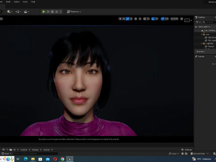Open the Blueprints dropdown in toolbar
Screen dimensions: 216x162
click(18, 12)
